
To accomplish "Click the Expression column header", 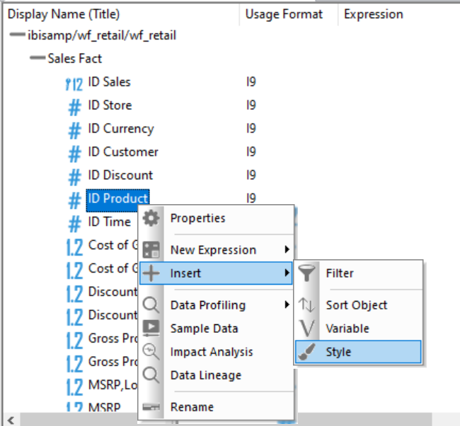I will coord(373,14).
